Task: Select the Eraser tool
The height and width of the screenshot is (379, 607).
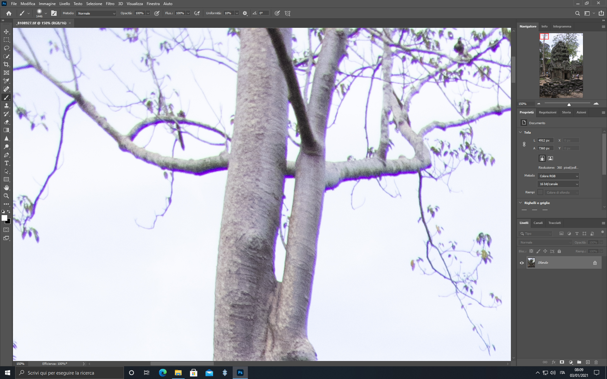Action: (x=6, y=122)
